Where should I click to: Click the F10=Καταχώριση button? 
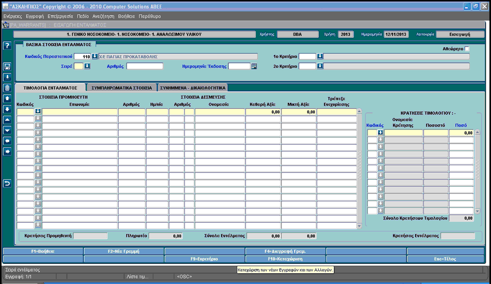[285, 259]
